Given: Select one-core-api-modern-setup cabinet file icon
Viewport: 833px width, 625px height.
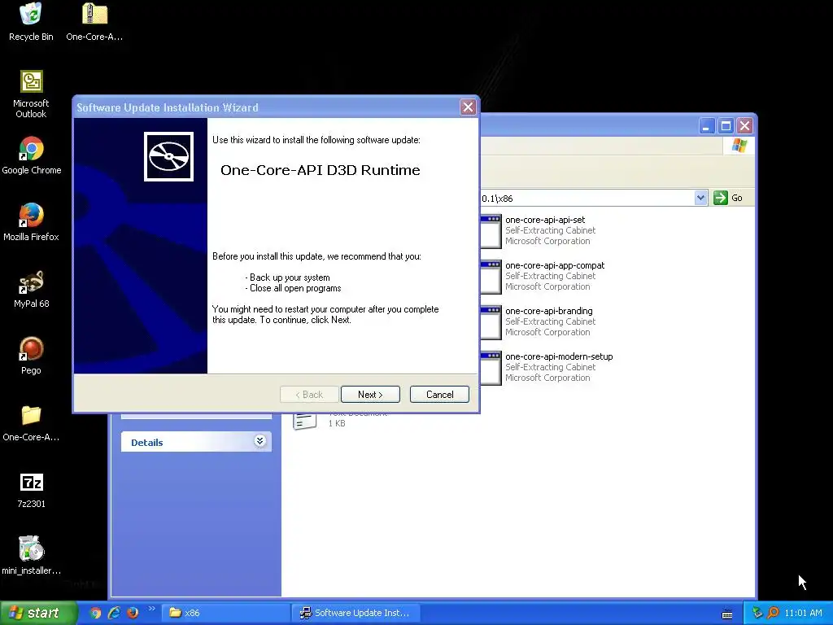Looking at the screenshot, I should tap(491, 369).
